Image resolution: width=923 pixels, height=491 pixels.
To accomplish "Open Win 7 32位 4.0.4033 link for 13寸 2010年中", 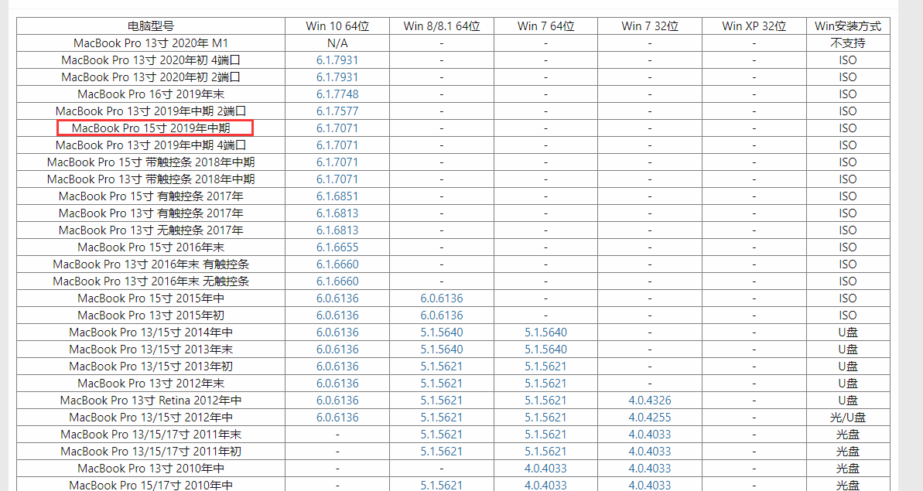I will tap(650, 469).
